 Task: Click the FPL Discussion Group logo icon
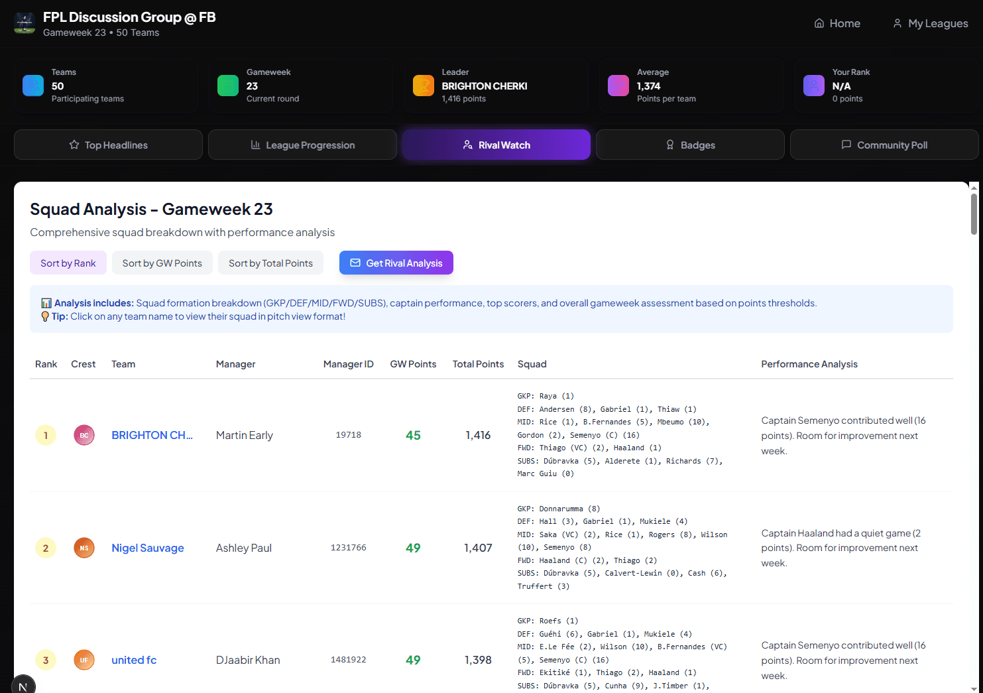[25, 24]
